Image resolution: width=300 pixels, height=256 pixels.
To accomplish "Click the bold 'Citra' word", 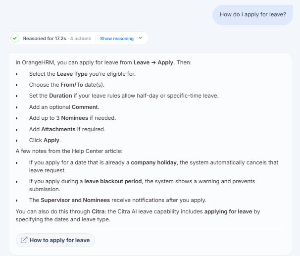I will tap(98, 211).
